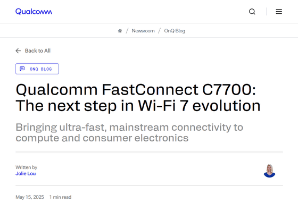Open Jolie Lou's author avatar photo

tap(269, 171)
